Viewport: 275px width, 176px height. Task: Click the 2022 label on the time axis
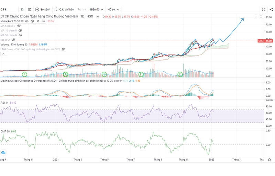point(211,160)
